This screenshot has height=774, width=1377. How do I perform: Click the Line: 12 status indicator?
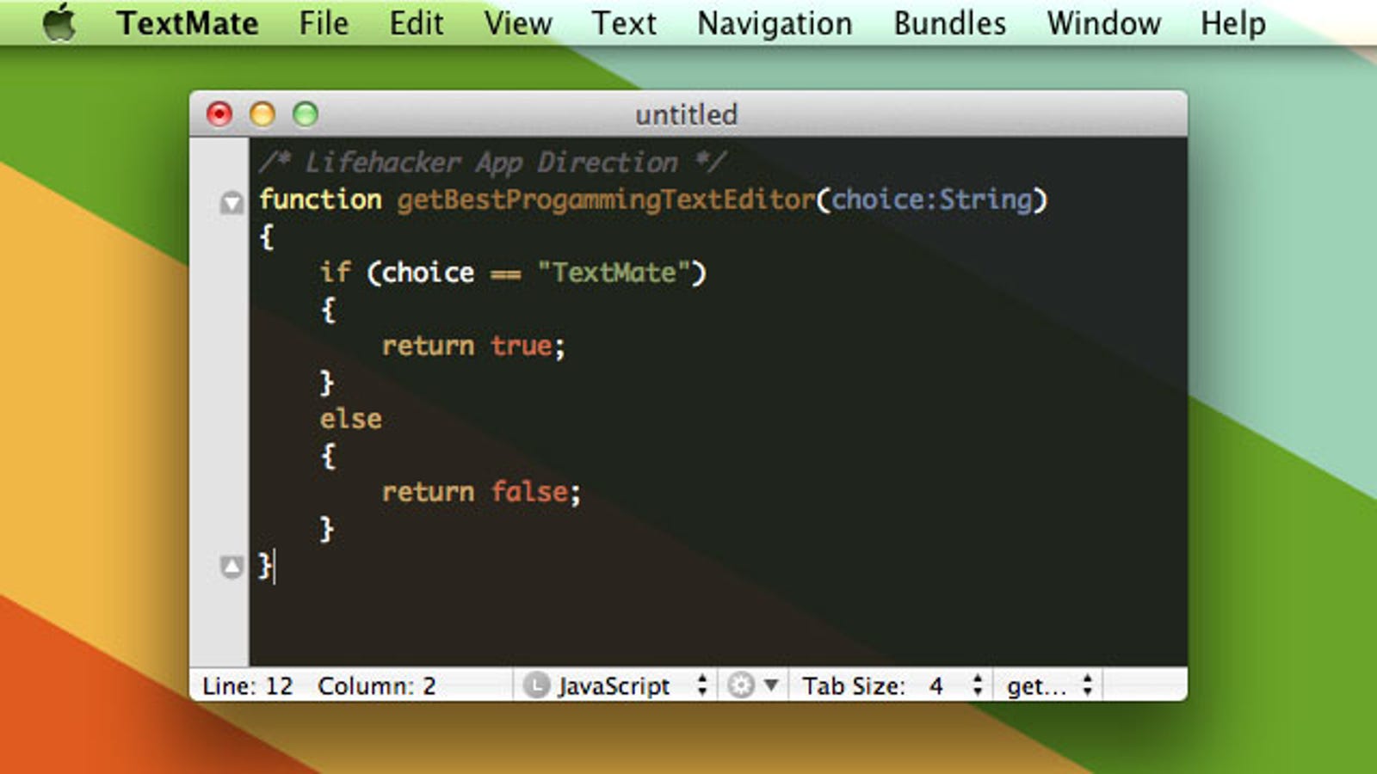point(247,685)
